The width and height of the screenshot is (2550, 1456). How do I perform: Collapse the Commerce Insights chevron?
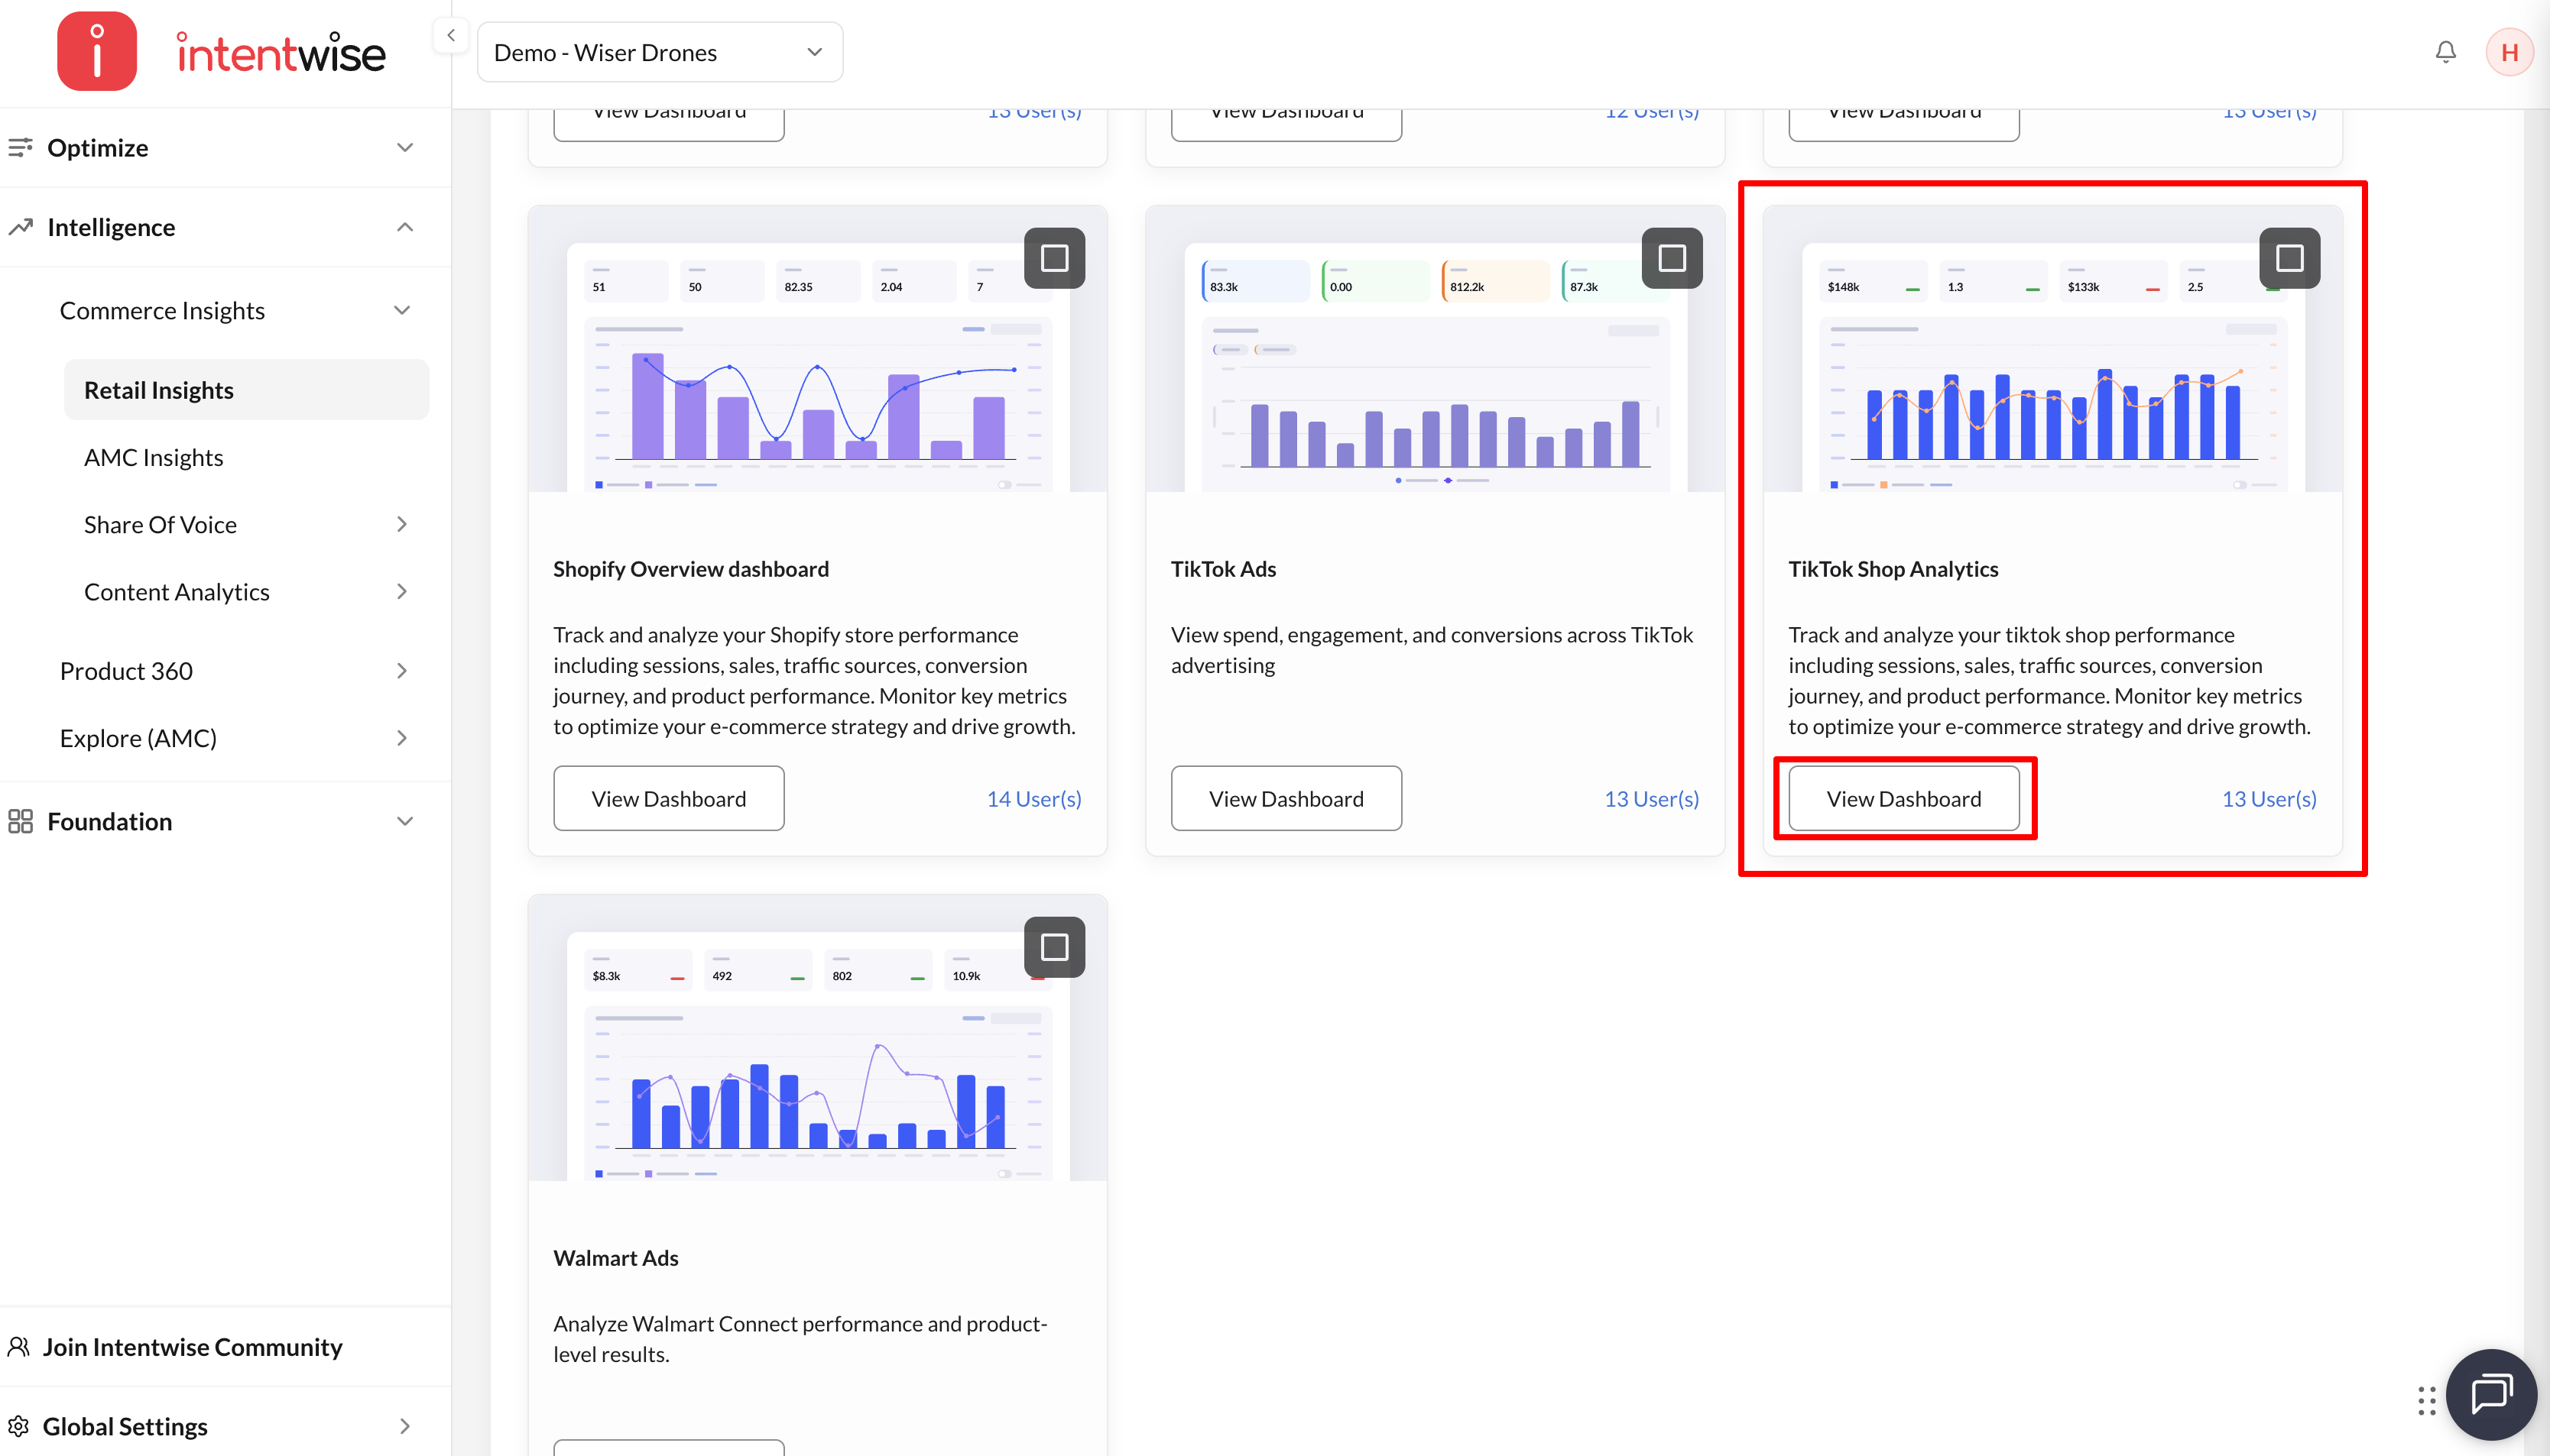402,310
